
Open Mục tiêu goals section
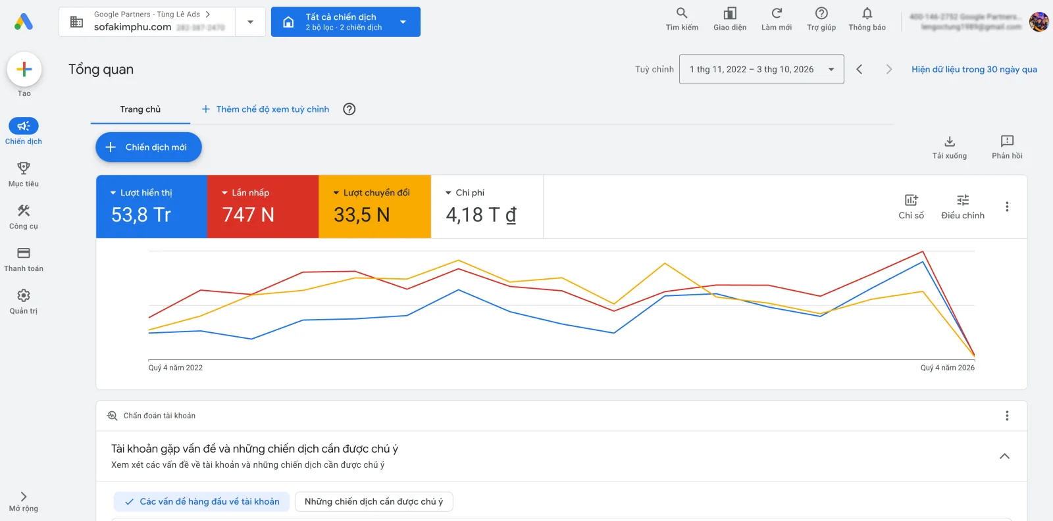coord(24,174)
